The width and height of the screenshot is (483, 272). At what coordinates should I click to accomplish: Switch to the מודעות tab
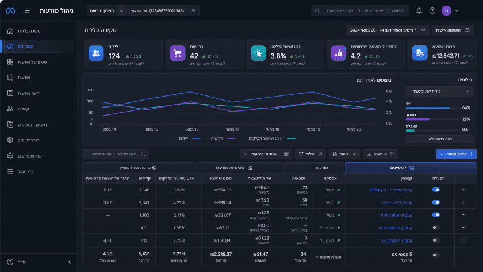click(314, 168)
